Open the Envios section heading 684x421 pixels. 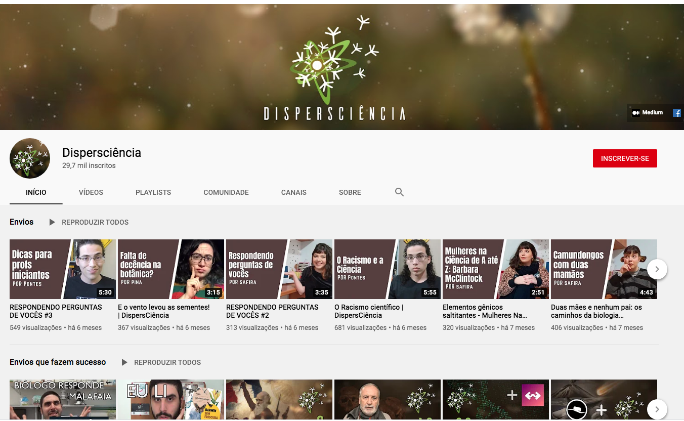[x=22, y=222]
